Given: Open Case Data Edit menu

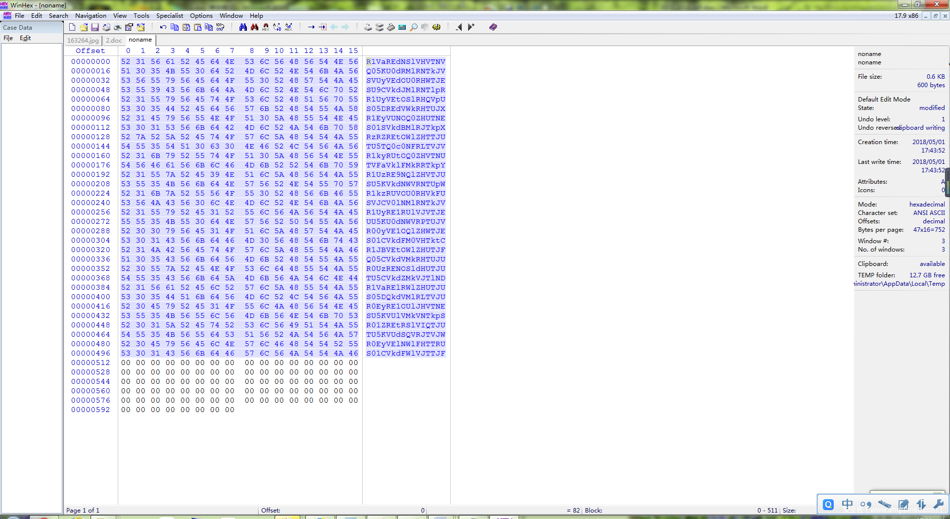Looking at the screenshot, I should 25,38.
